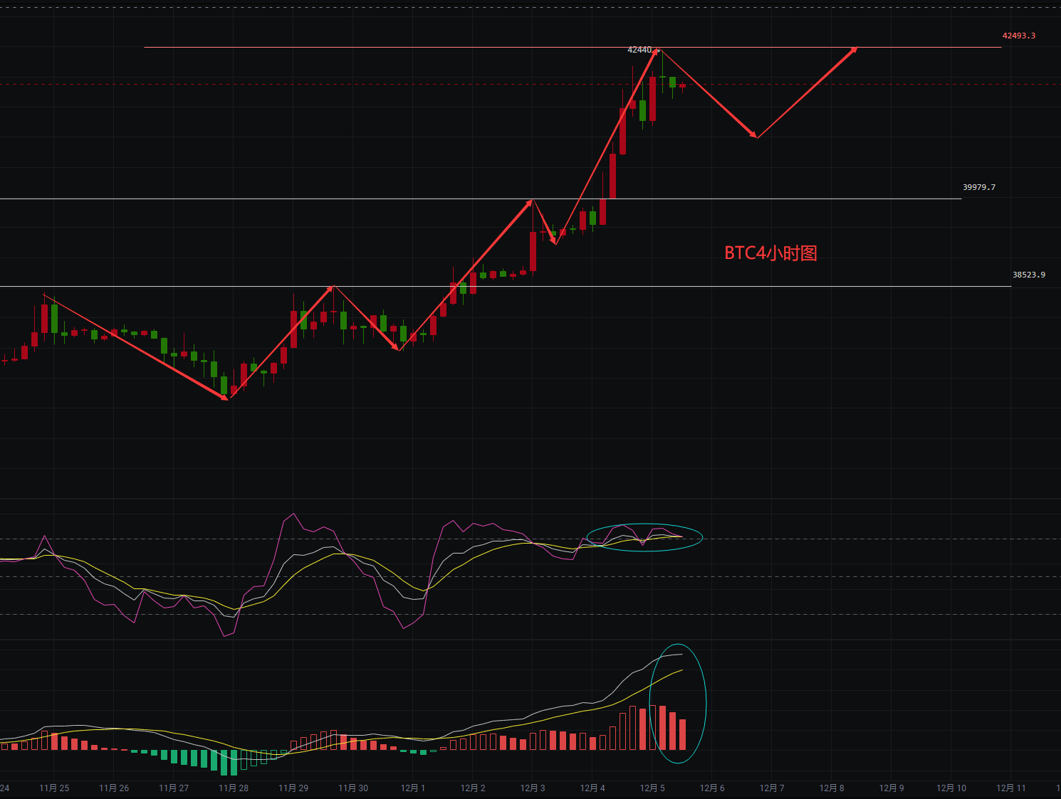The height and width of the screenshot is (799, 1061).
Task: Click the 42440 high price marker
Action: [639, 50]
